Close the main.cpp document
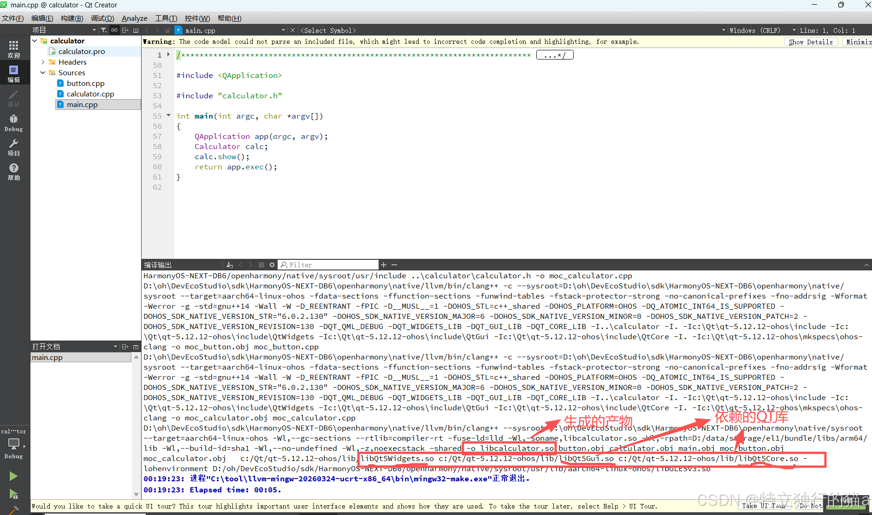 292,30
